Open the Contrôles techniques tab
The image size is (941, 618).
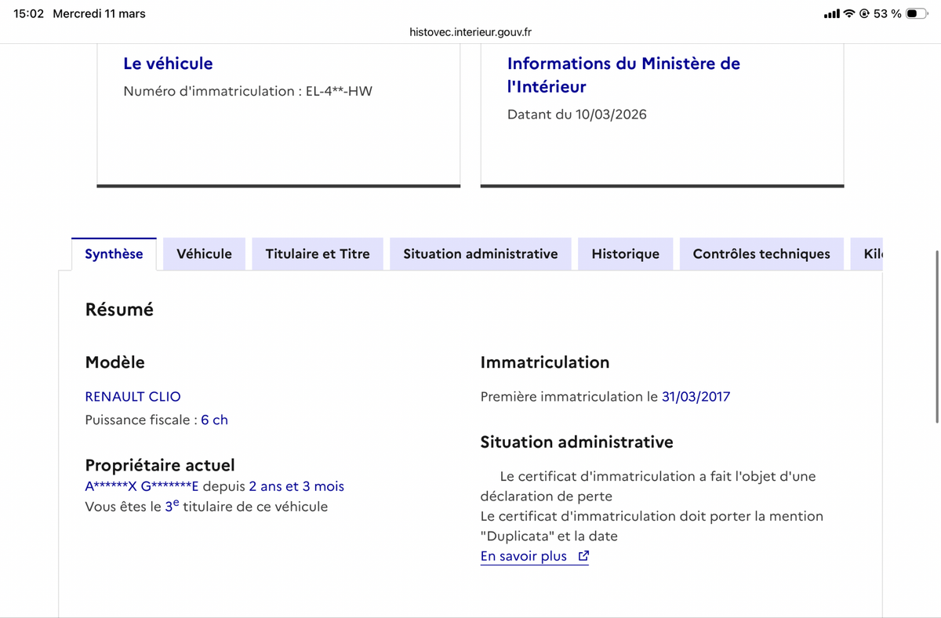coord(761,253)
